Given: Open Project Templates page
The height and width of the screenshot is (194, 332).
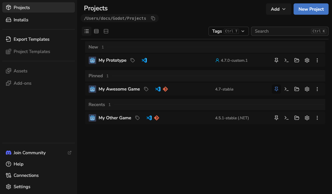Looking at the screenshot, I should coord(39,51).
